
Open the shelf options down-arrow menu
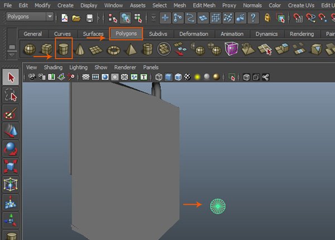click(12, 55)
